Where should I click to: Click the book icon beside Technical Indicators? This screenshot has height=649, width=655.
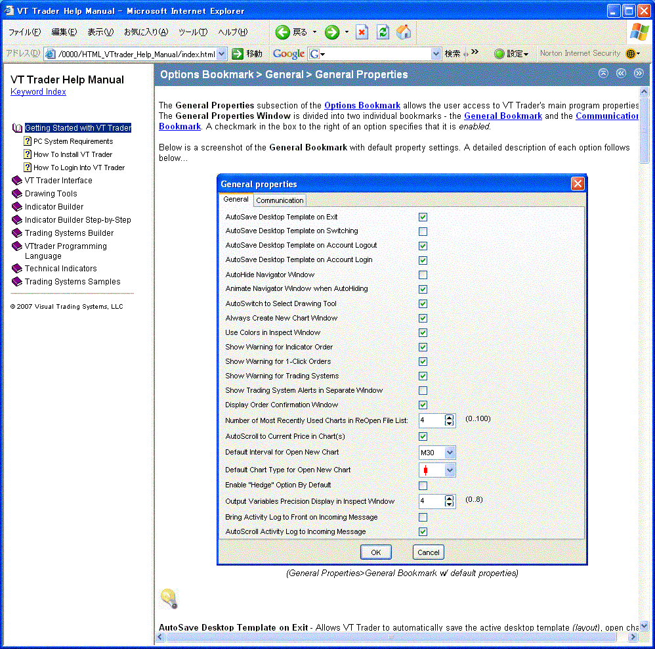point(17,268)
